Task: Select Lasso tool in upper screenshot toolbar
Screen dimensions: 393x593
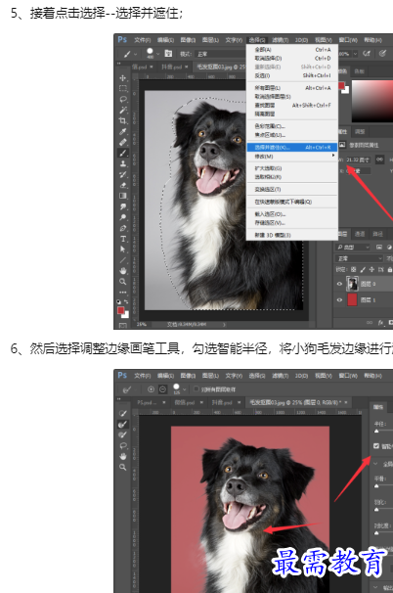Action: tap(123, 99)
